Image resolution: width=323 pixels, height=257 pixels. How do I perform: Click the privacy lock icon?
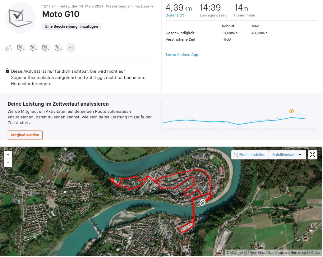coord(7,71)
